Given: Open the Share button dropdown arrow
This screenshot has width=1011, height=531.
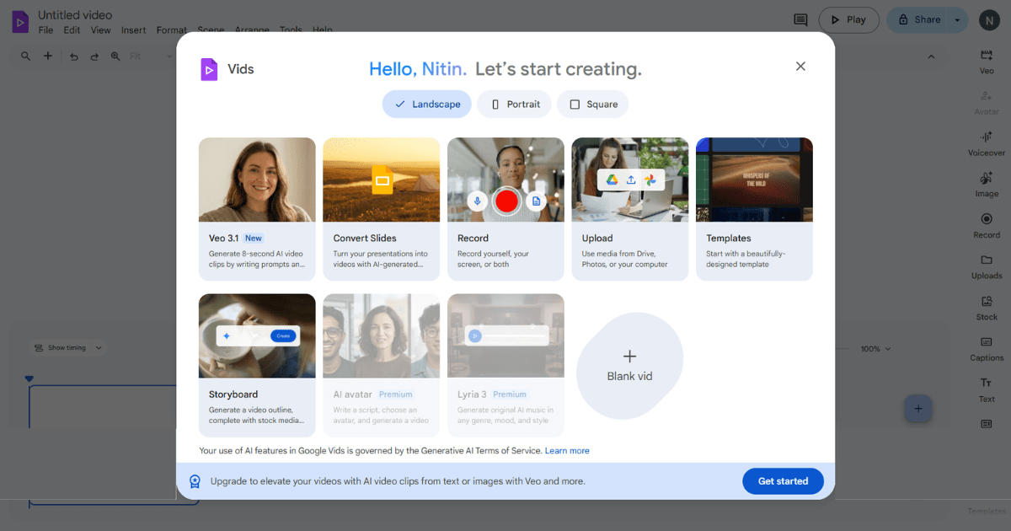Looking at the screenshot, I should (x=955, y=19).
